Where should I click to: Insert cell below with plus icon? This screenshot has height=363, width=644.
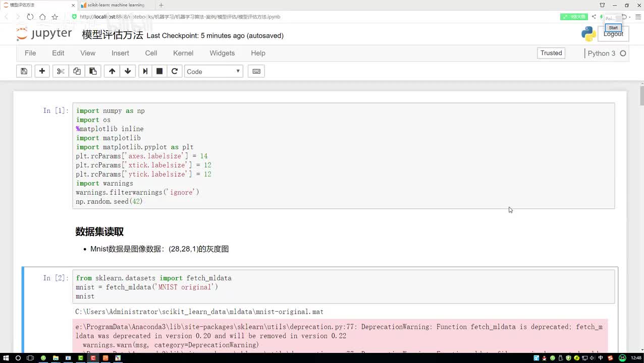[42, 71]
